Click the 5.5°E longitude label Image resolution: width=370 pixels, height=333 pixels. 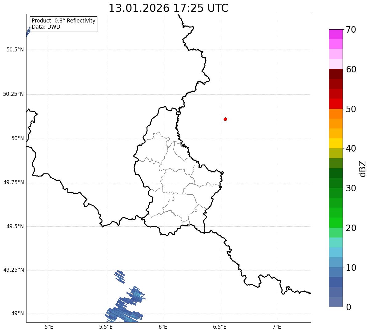click(x=106, y=327)
